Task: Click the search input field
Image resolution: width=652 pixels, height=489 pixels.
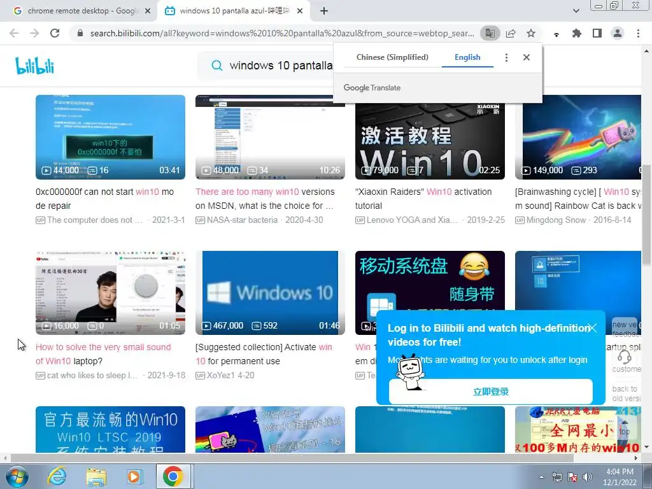Action: coord(281,66)
